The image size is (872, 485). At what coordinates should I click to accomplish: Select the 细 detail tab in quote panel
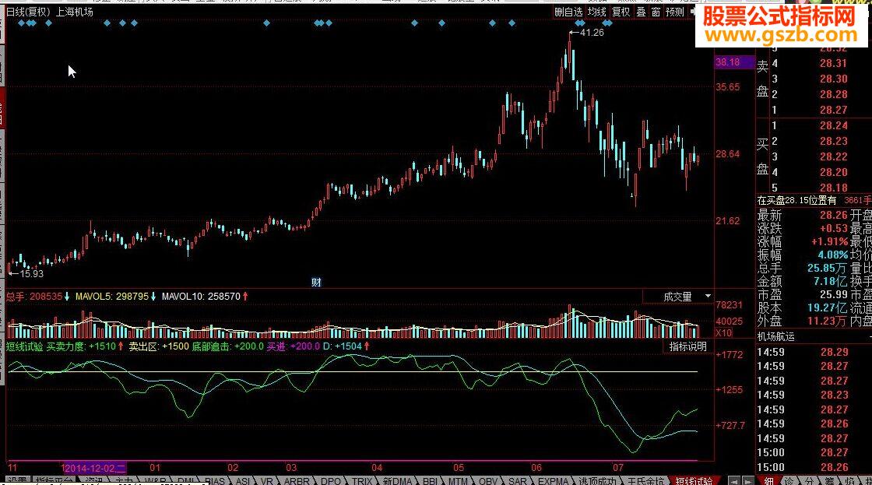click(768, 480)
